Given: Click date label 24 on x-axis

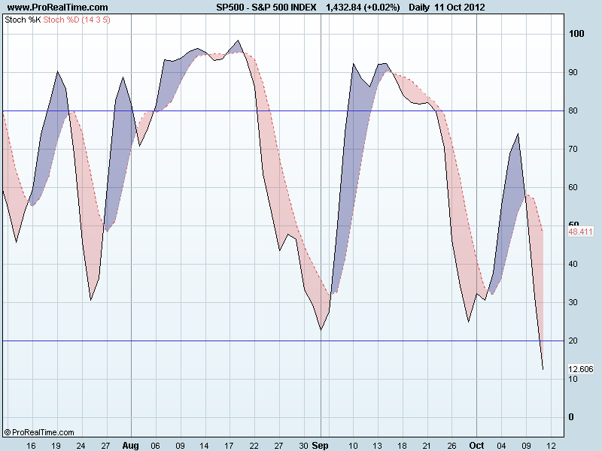Looking at the screenshot, I should tap(81, 446).
